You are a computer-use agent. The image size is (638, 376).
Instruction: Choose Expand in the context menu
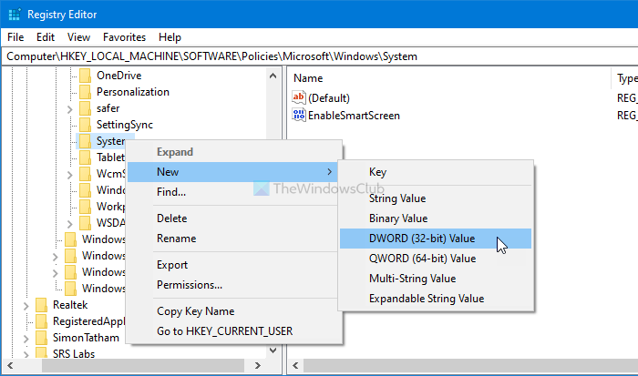[x=234, y=152]
